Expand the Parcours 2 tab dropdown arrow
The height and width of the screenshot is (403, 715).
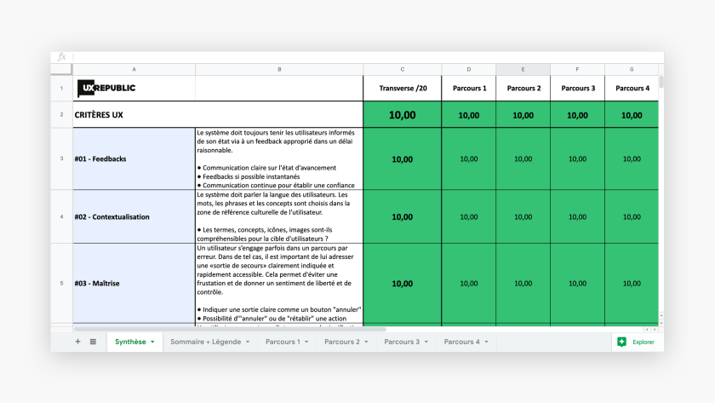point(366,342)
